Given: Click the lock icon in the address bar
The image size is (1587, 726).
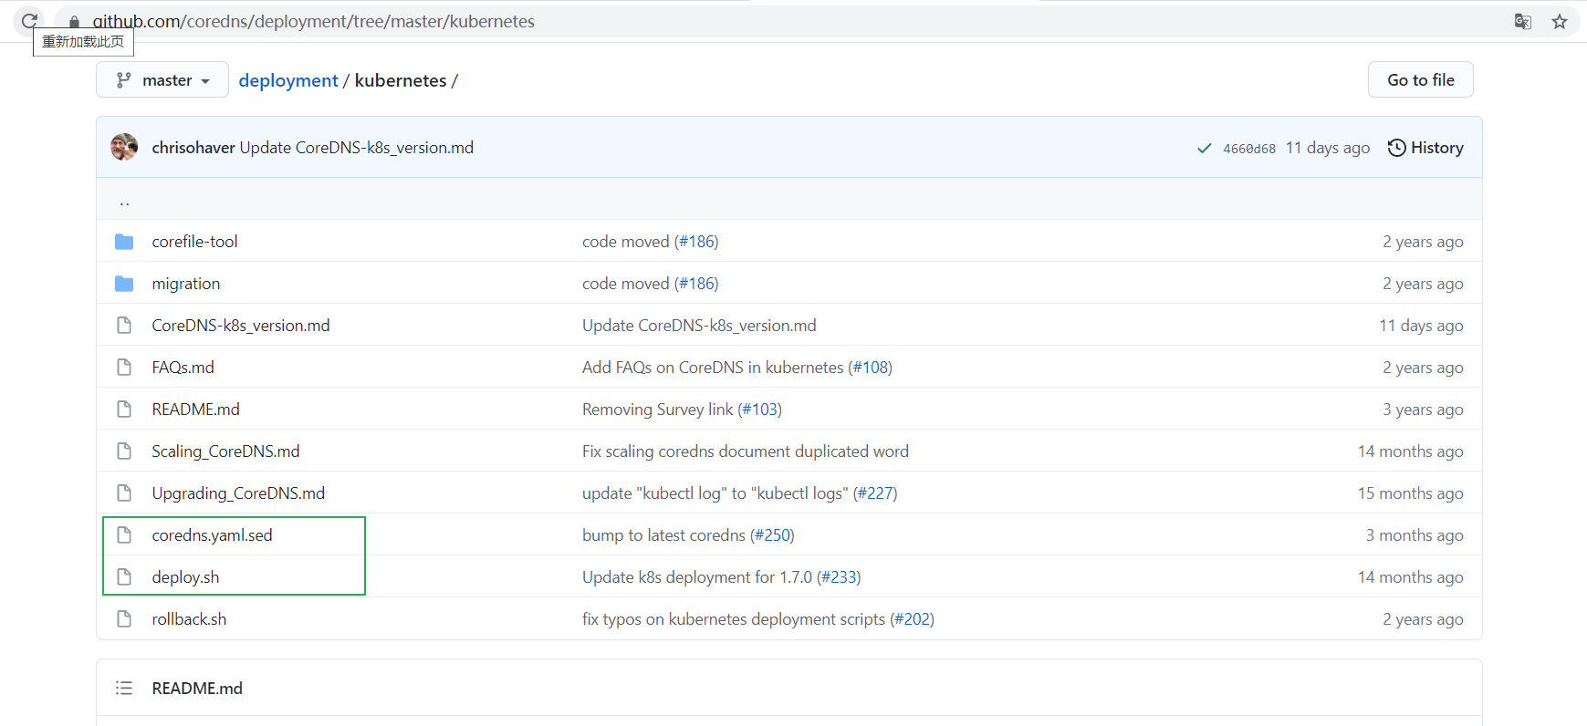Looking at the screenshot, I should 75,21.
